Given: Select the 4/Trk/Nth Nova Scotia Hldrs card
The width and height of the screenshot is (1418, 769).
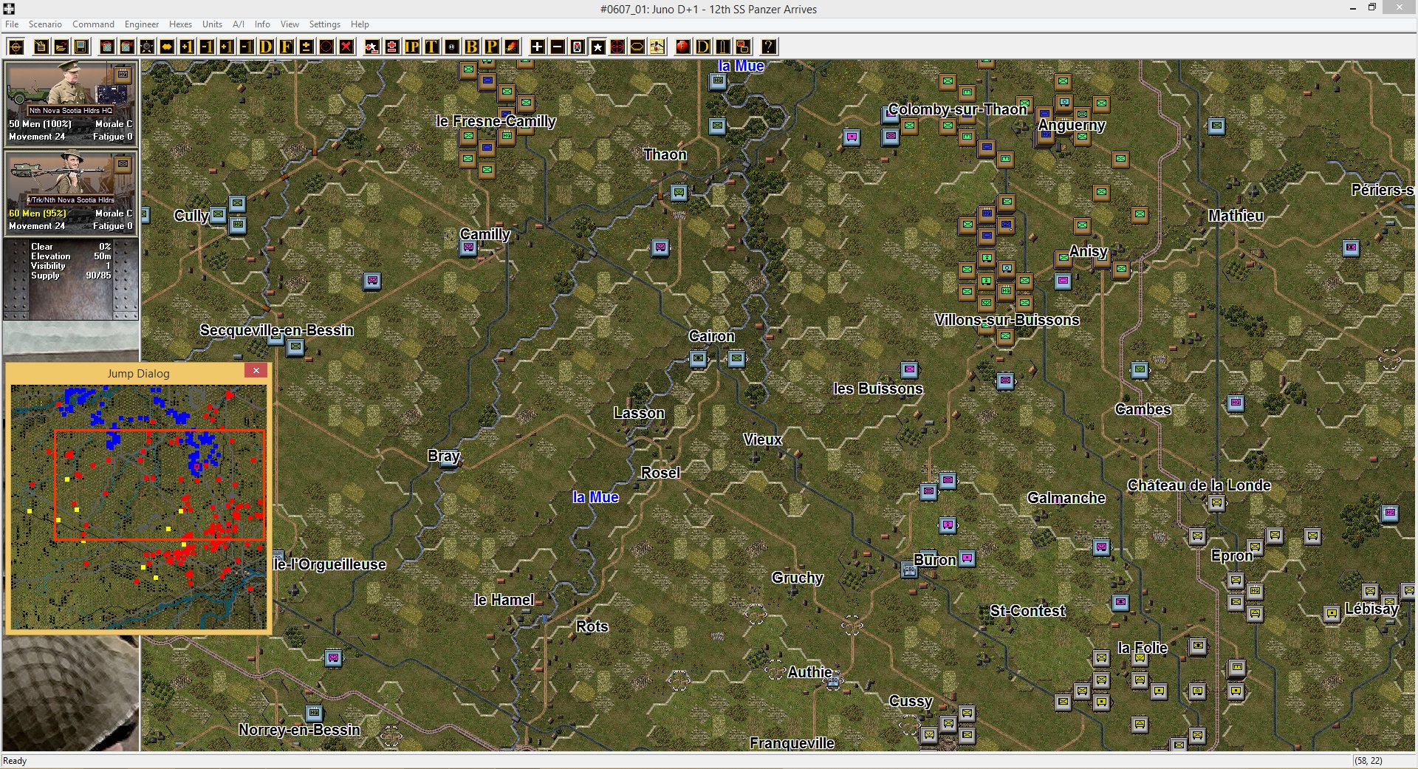Looking at the screenshot, I should click(71, 193).
